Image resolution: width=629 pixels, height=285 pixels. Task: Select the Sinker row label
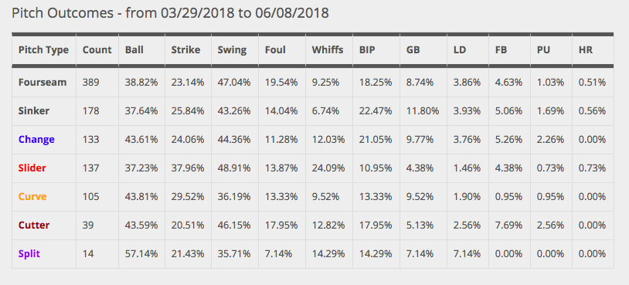[x=34, y=111]
